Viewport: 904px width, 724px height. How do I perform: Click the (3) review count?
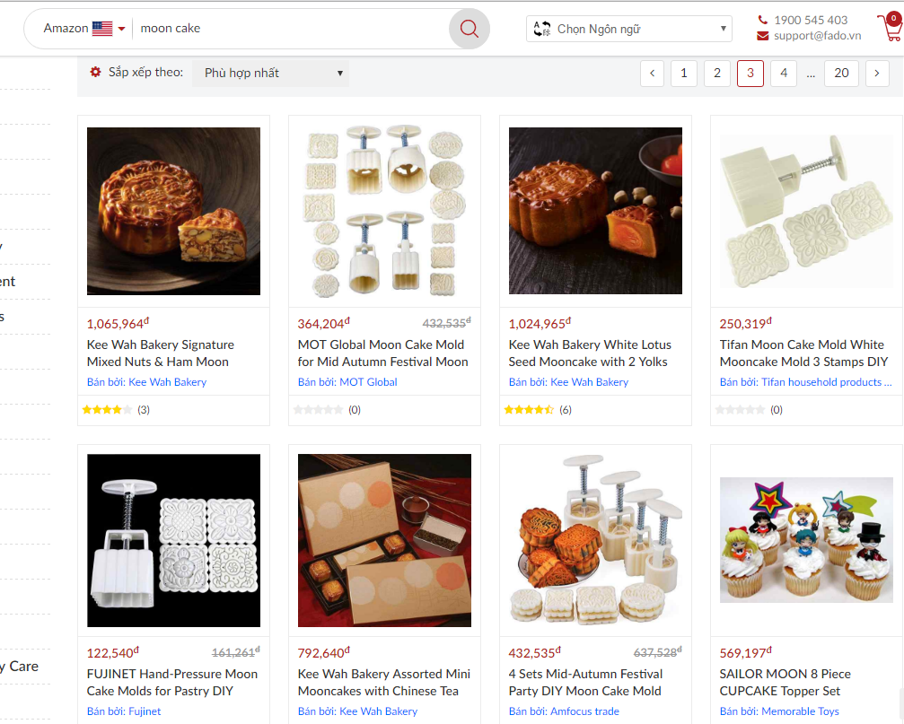[144, 410]
